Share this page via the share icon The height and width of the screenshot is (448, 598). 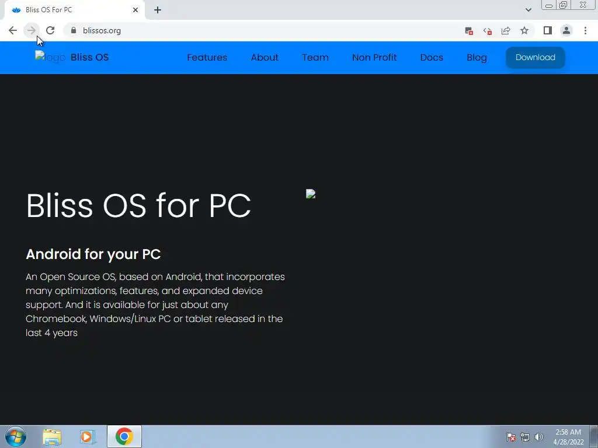click(506, 30)
